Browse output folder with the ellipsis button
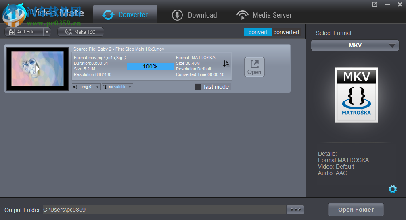This screenshot has height=220, width=406. (x=295, y=210)
